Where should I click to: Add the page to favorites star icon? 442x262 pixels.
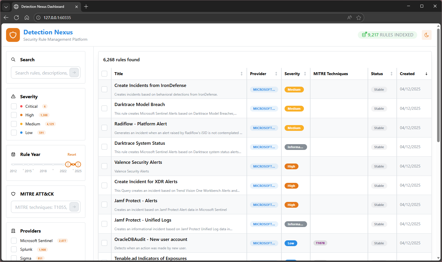(359, 18)
